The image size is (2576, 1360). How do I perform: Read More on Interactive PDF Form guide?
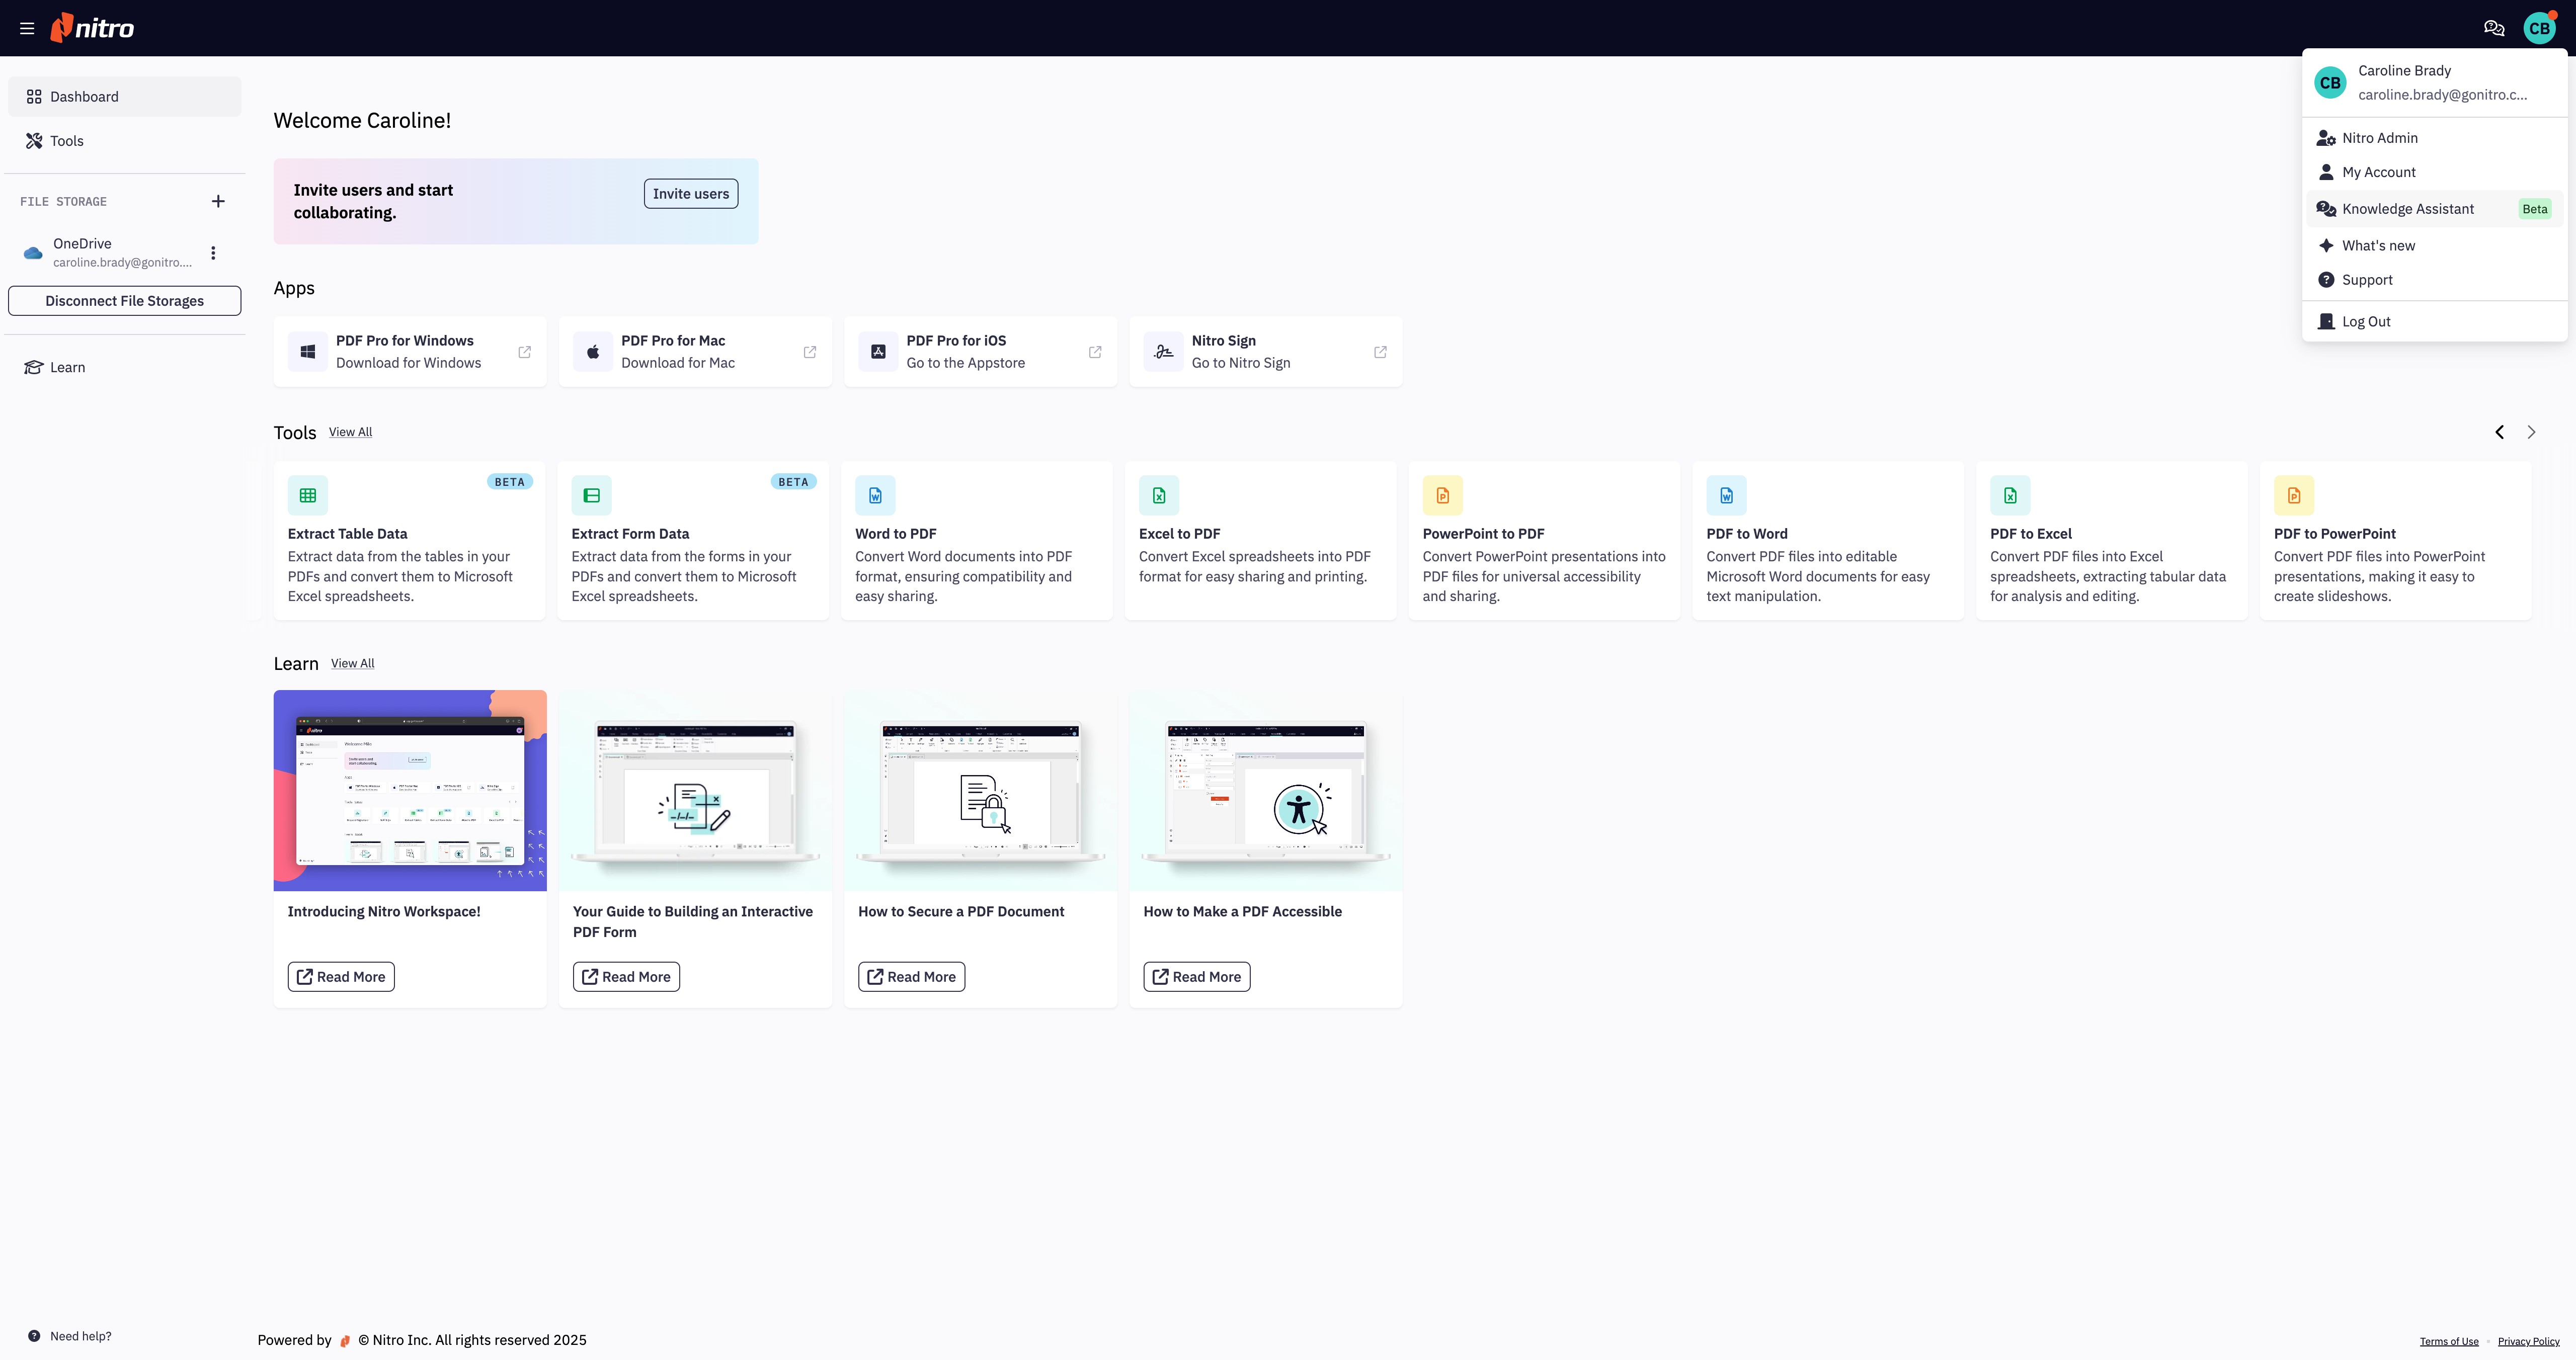click(x=626, y=977)
